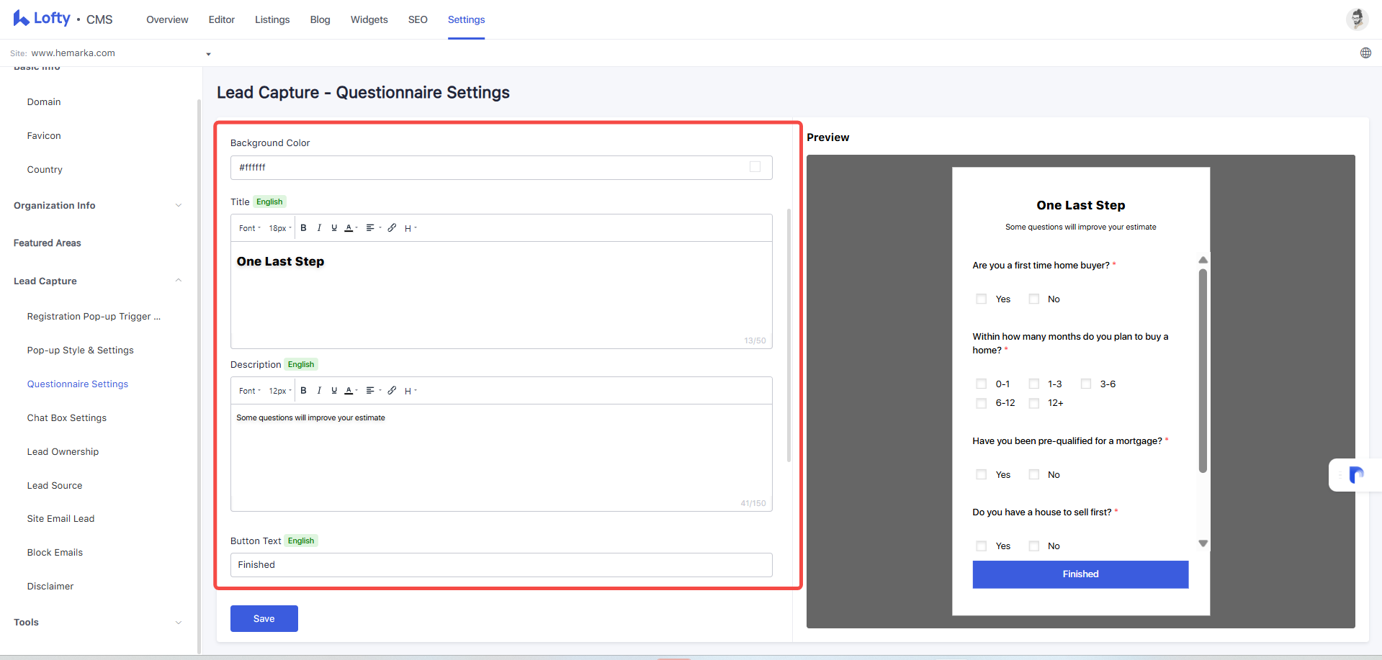The width and height of the screenshot is (1382, 660).
Task: Click the Save button
Action: [264, 619]
